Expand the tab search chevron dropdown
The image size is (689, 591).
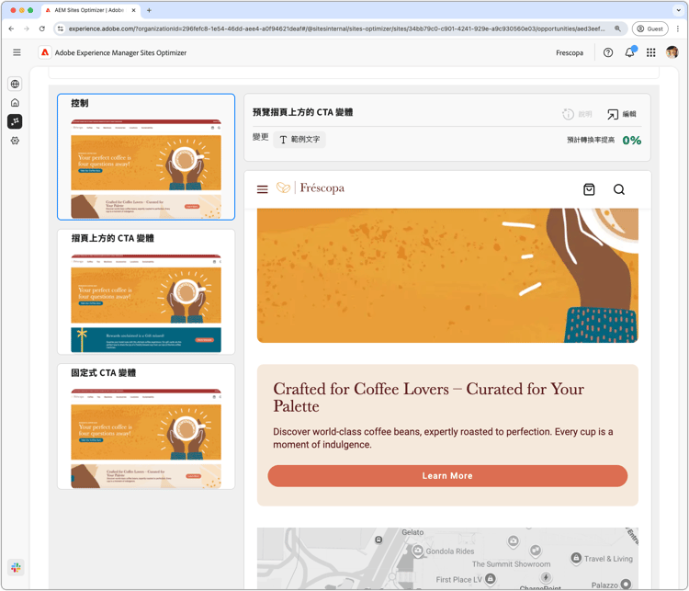pos(679,10)
